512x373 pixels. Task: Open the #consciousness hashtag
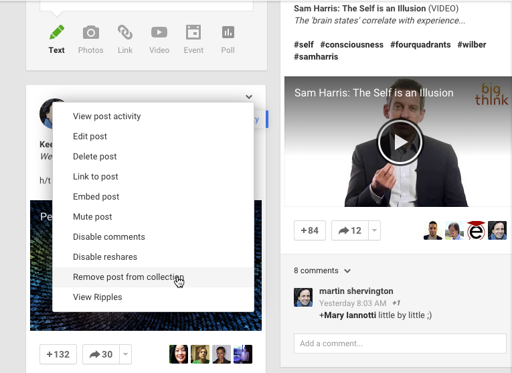(x=351, y=44)
